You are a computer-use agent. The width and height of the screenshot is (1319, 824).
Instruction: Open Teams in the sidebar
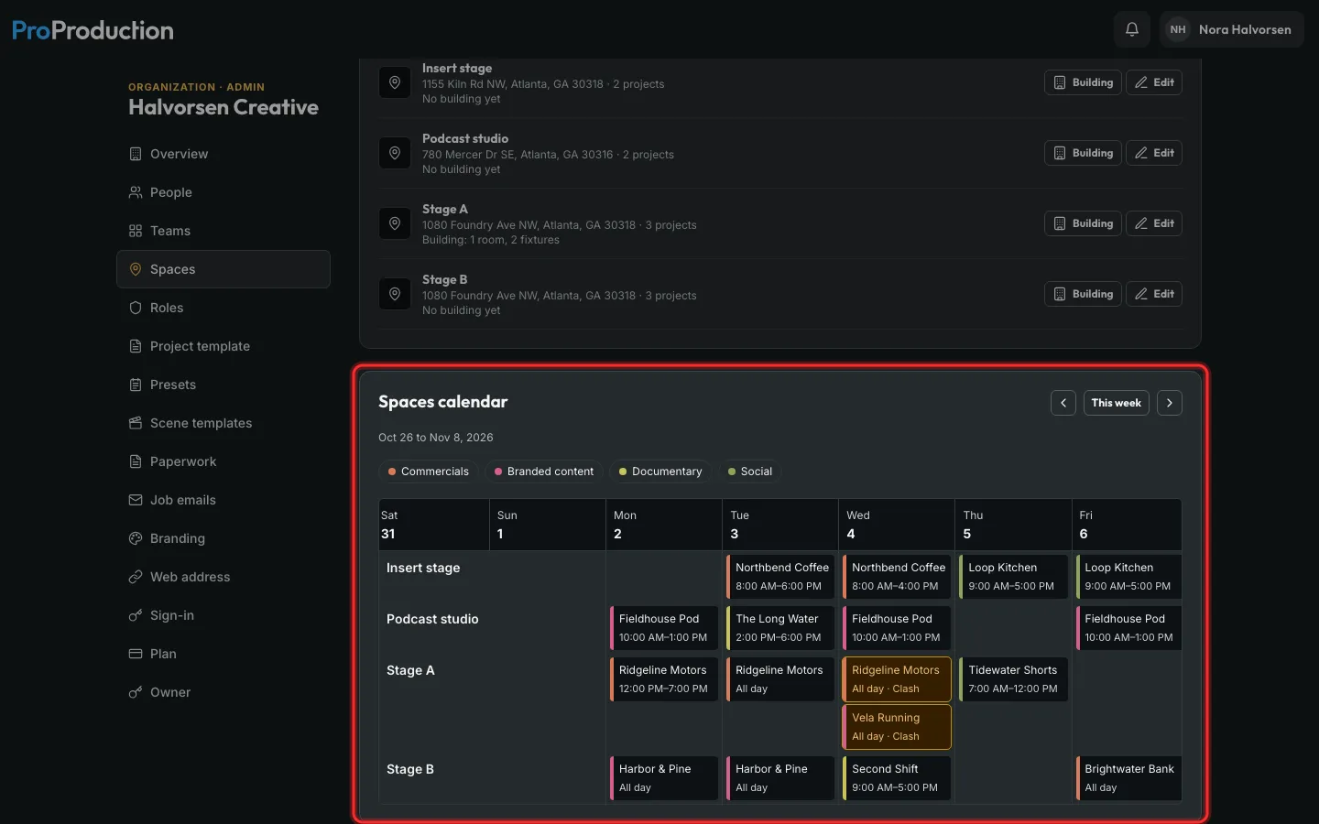[223, 231]
